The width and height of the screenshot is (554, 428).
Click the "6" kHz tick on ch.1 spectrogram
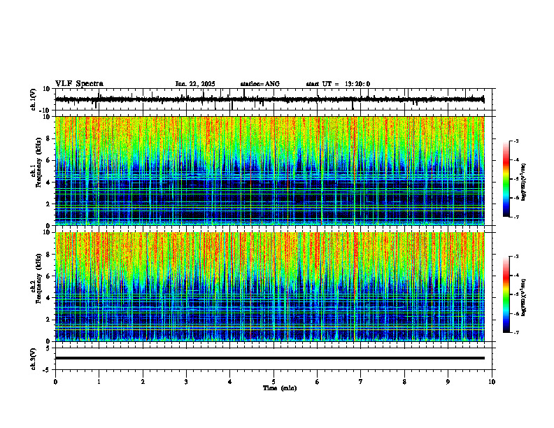(x=49, y=161)
